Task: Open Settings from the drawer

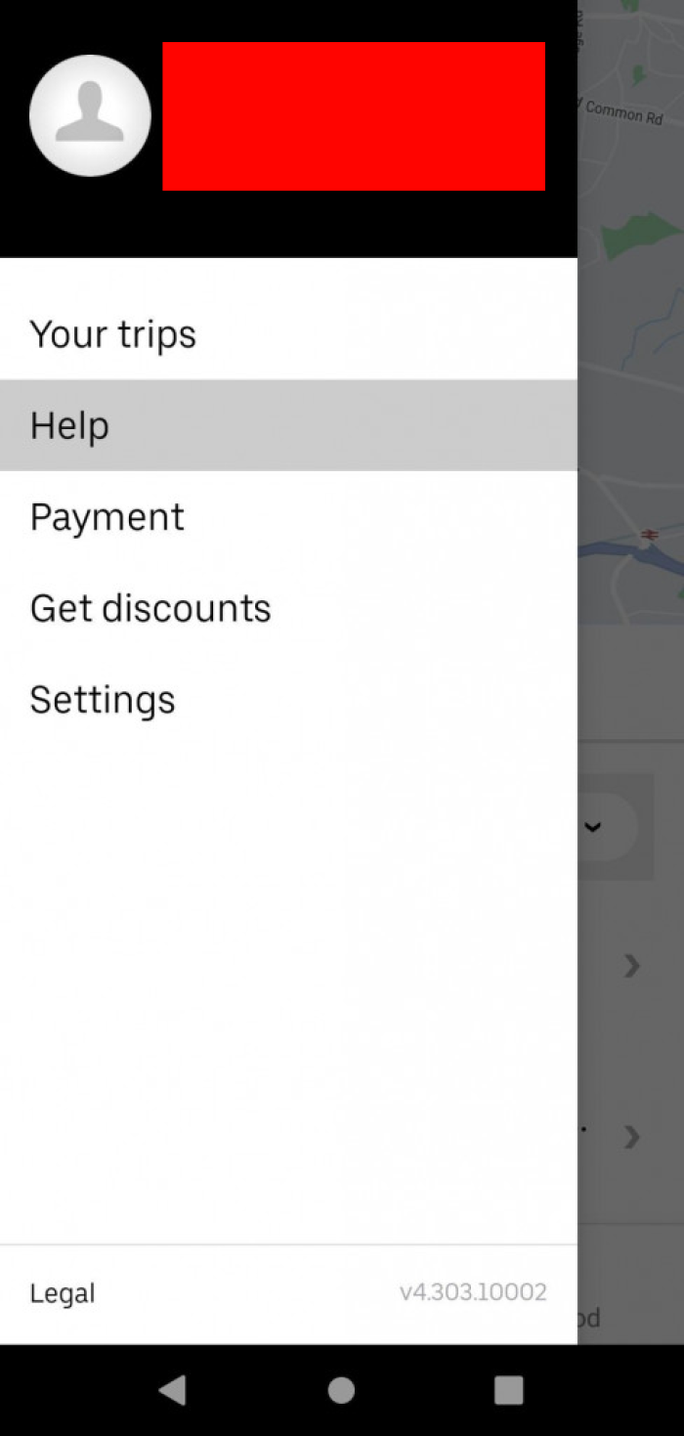Action: (x=102, y=699)
